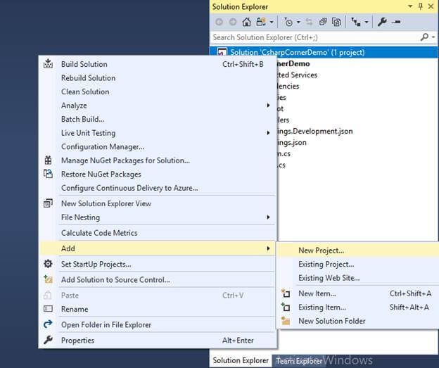Viewport: 439px width, 368px height.
Task: Choose New Solution Folder
Action: [358, 321]
